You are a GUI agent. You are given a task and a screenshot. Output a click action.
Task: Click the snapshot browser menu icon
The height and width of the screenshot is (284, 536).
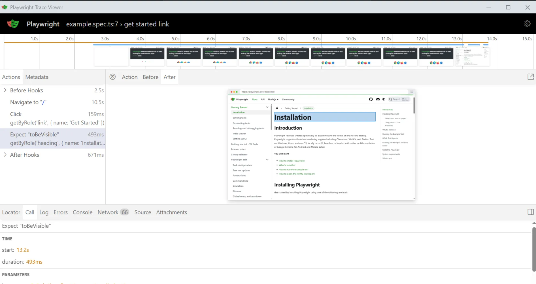[x=412, y=92]
